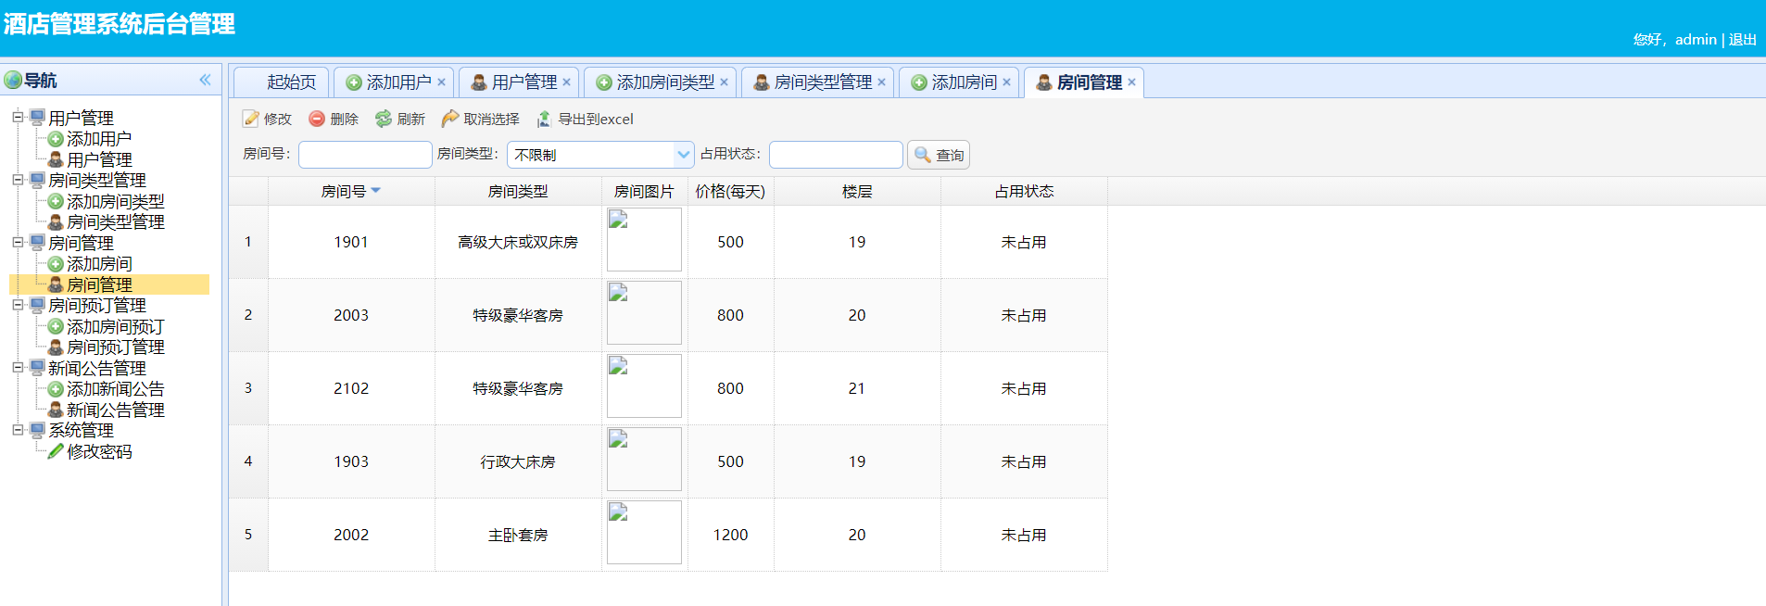Open 添加房间预订 in navigation tree
1766x606 pixels.
115,326
